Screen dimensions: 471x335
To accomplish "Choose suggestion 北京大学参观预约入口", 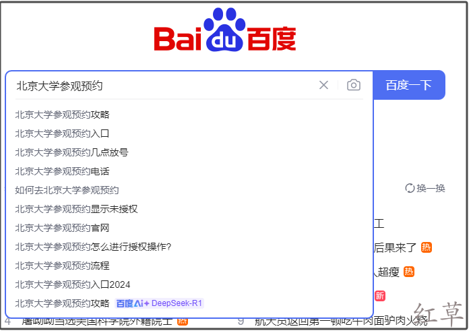I will pos(62,133).
